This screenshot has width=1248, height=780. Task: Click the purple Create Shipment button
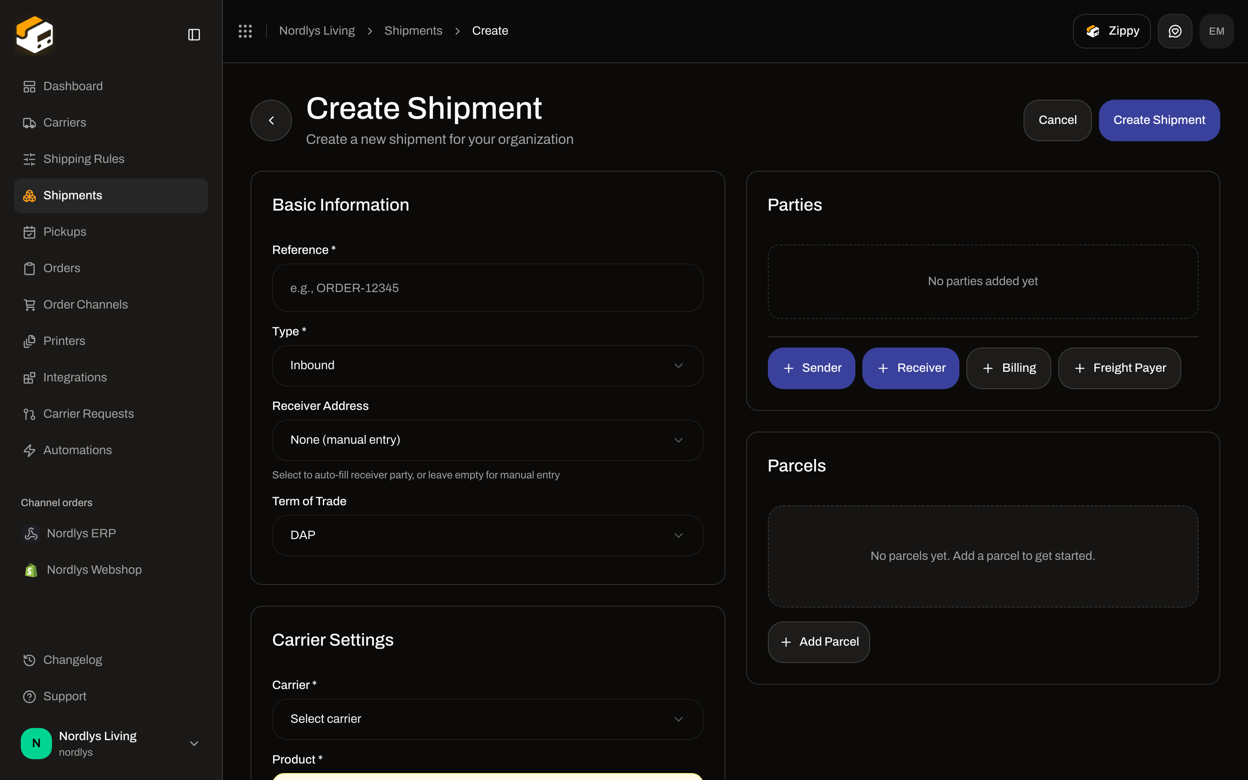pyautogui.click(x=1159, y=120)
